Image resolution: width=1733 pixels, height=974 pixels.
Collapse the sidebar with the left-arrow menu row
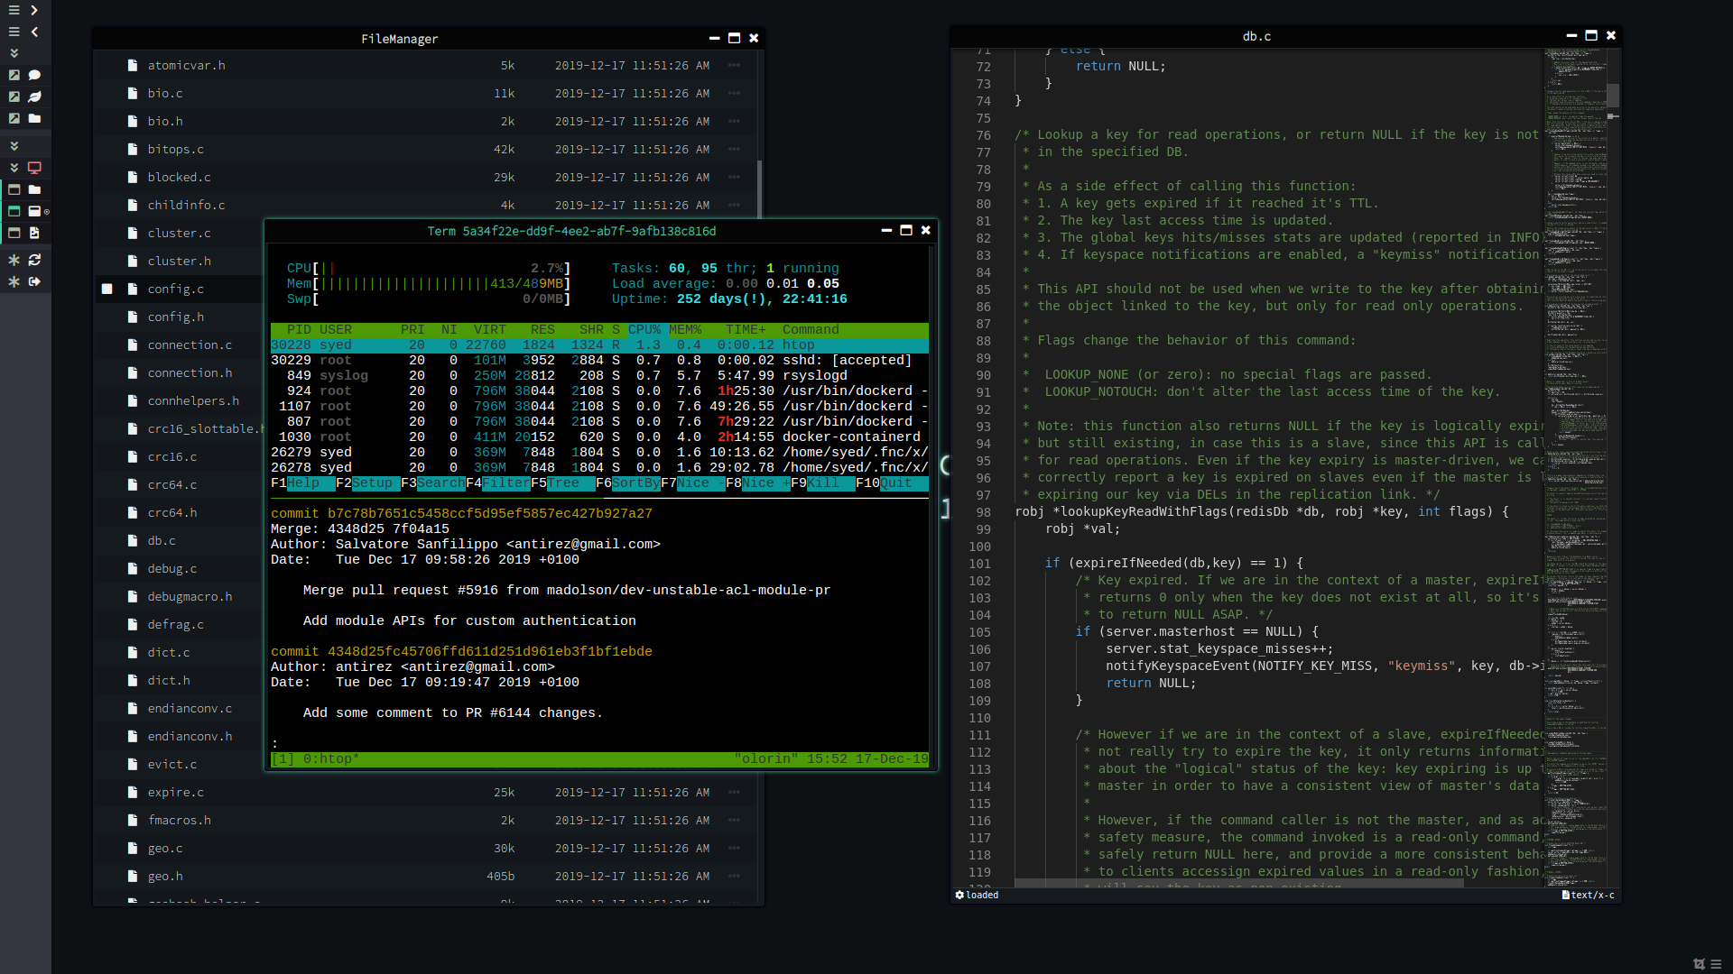[24, 32]
